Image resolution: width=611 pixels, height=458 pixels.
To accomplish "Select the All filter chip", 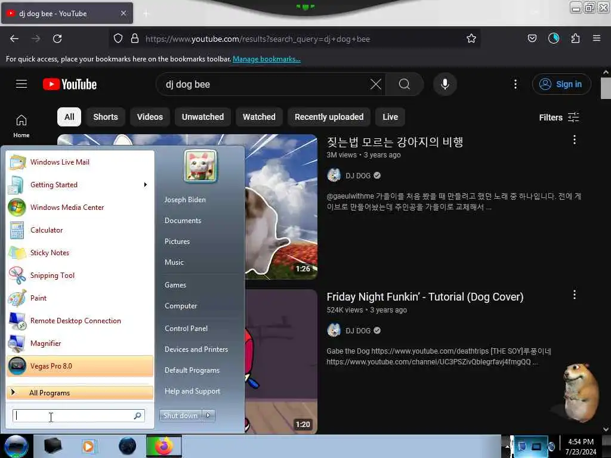I will [x=69, y=117].
